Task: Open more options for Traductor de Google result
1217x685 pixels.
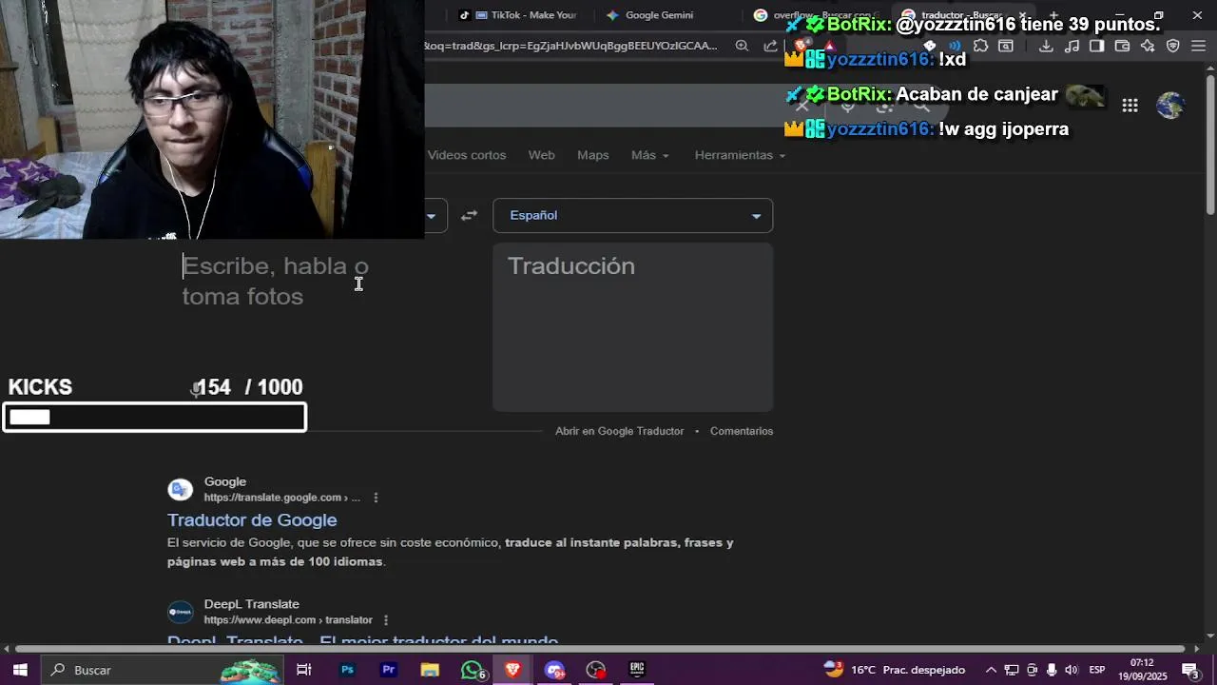Action: [376, 498]
